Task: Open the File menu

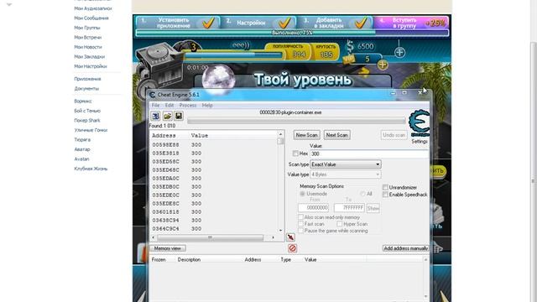Action: (155, 105)
